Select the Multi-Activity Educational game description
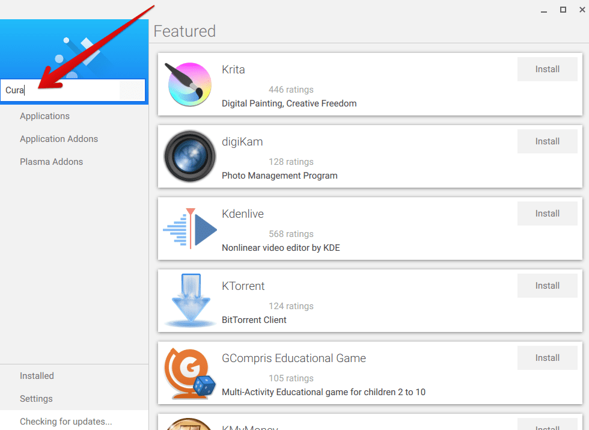Image resolution: width=589 pixels, height=430 pixels. click(323, 392)
